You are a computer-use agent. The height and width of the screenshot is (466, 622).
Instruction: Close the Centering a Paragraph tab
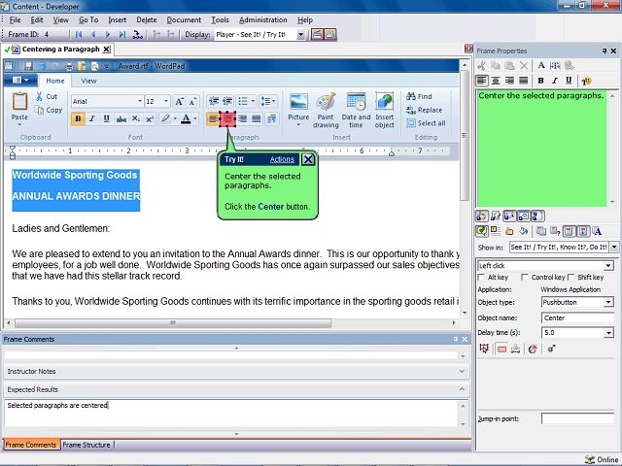coord(106,50)
